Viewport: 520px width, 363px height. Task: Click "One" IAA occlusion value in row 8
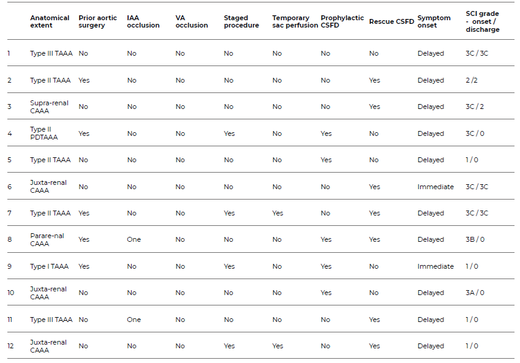[x=134, y=239]
